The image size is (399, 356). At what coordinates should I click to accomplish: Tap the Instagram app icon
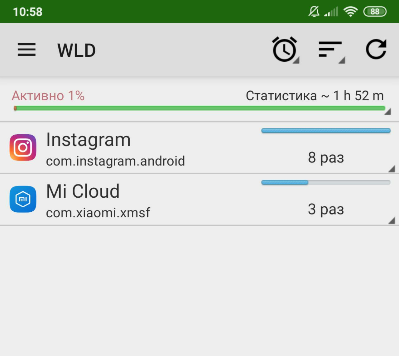click(x=23, y=147)
